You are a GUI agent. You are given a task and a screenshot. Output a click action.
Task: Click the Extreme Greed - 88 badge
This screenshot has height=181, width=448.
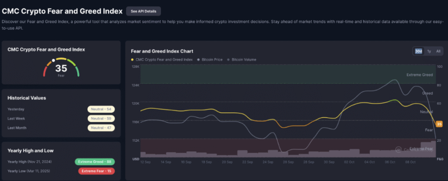[95, 162]
